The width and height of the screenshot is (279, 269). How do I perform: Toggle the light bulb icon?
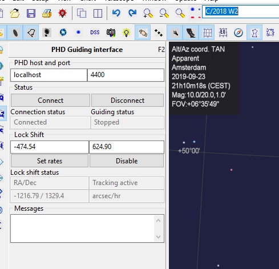pyautogui.click(x=127, y=33)
